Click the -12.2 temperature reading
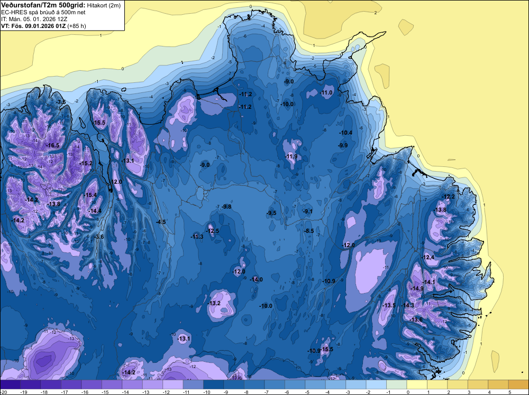Image resolution: width=529 pixels, height=395 pixels. (449, 197)
